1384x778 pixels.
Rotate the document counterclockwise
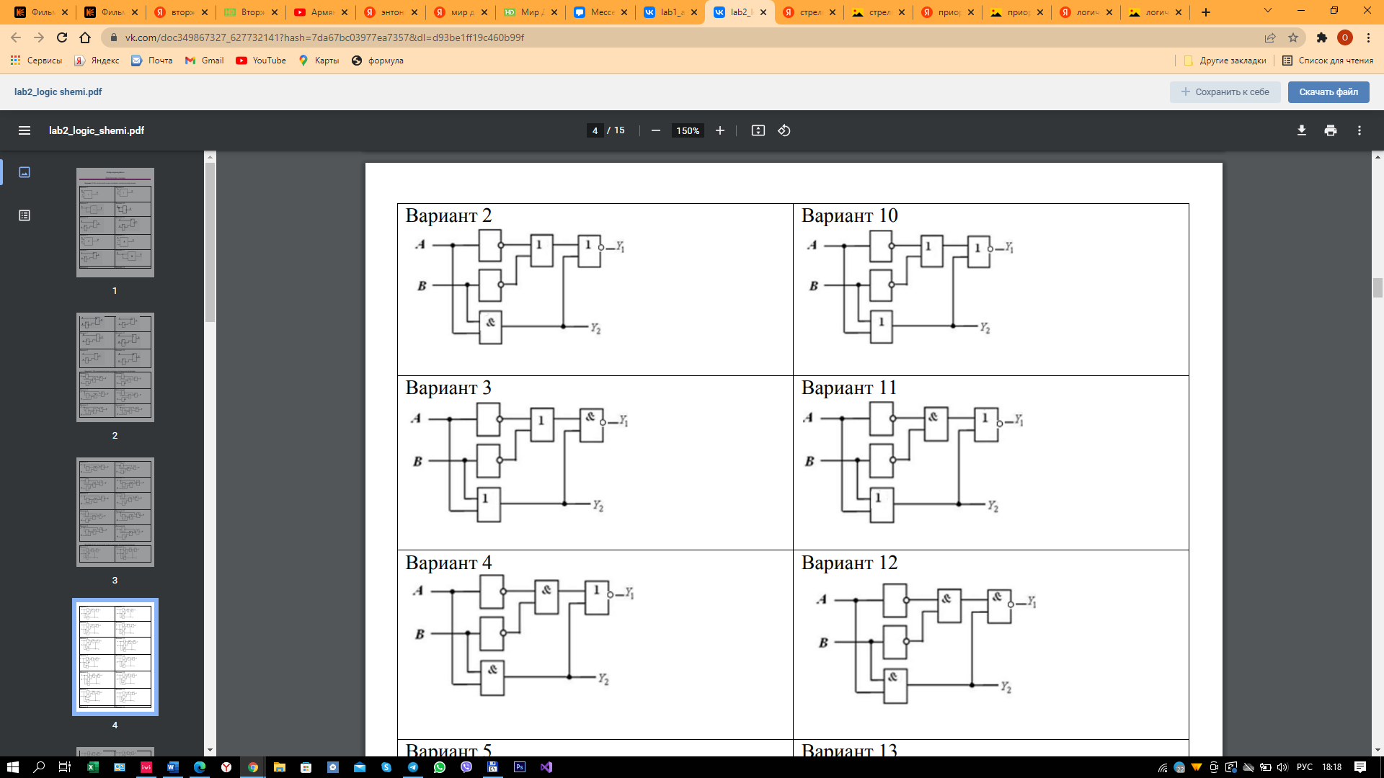pyautogui.click(x=784, y=130)
